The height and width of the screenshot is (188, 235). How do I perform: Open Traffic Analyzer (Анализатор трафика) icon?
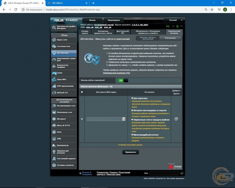[54, 66]
